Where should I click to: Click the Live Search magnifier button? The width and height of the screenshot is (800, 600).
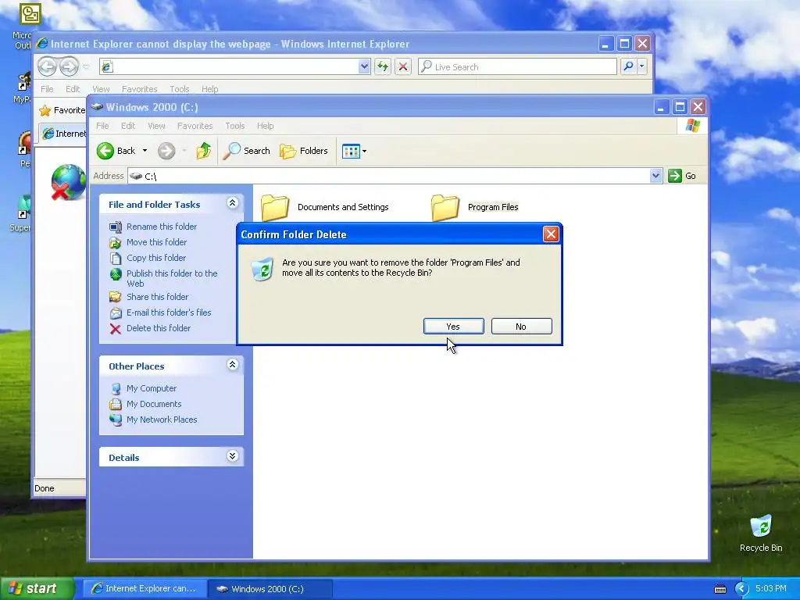[x=629, y=66]
